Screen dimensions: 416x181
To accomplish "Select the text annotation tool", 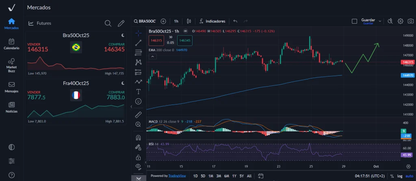I will click(139, 91).
